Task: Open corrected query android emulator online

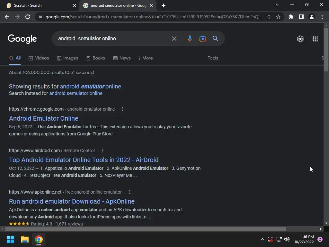Action: point(90,87)
